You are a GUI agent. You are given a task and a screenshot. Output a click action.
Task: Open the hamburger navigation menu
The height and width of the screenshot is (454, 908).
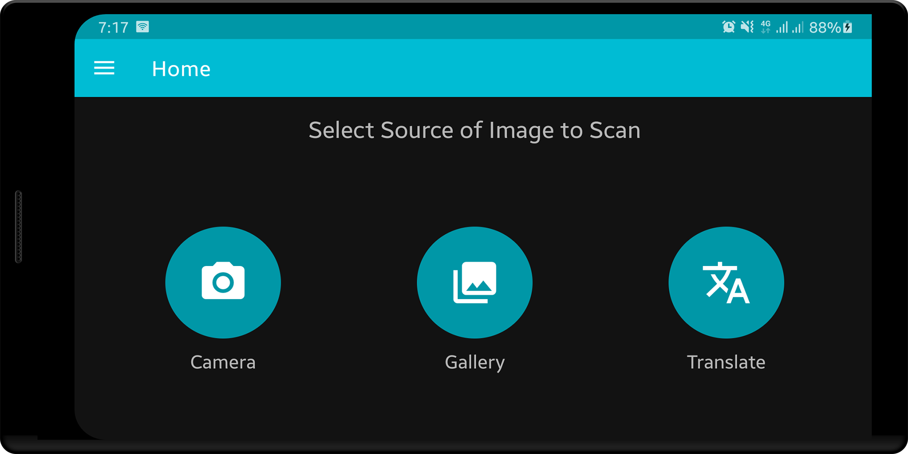pos(104,68)
